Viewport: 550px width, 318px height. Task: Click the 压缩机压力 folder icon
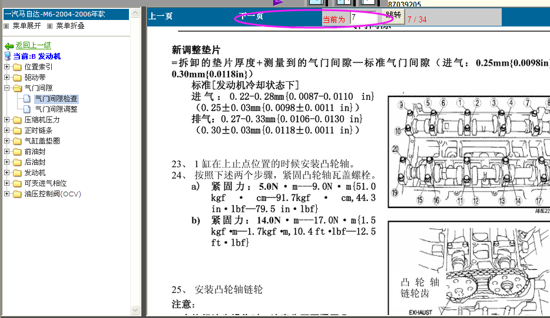pos(17,120)
